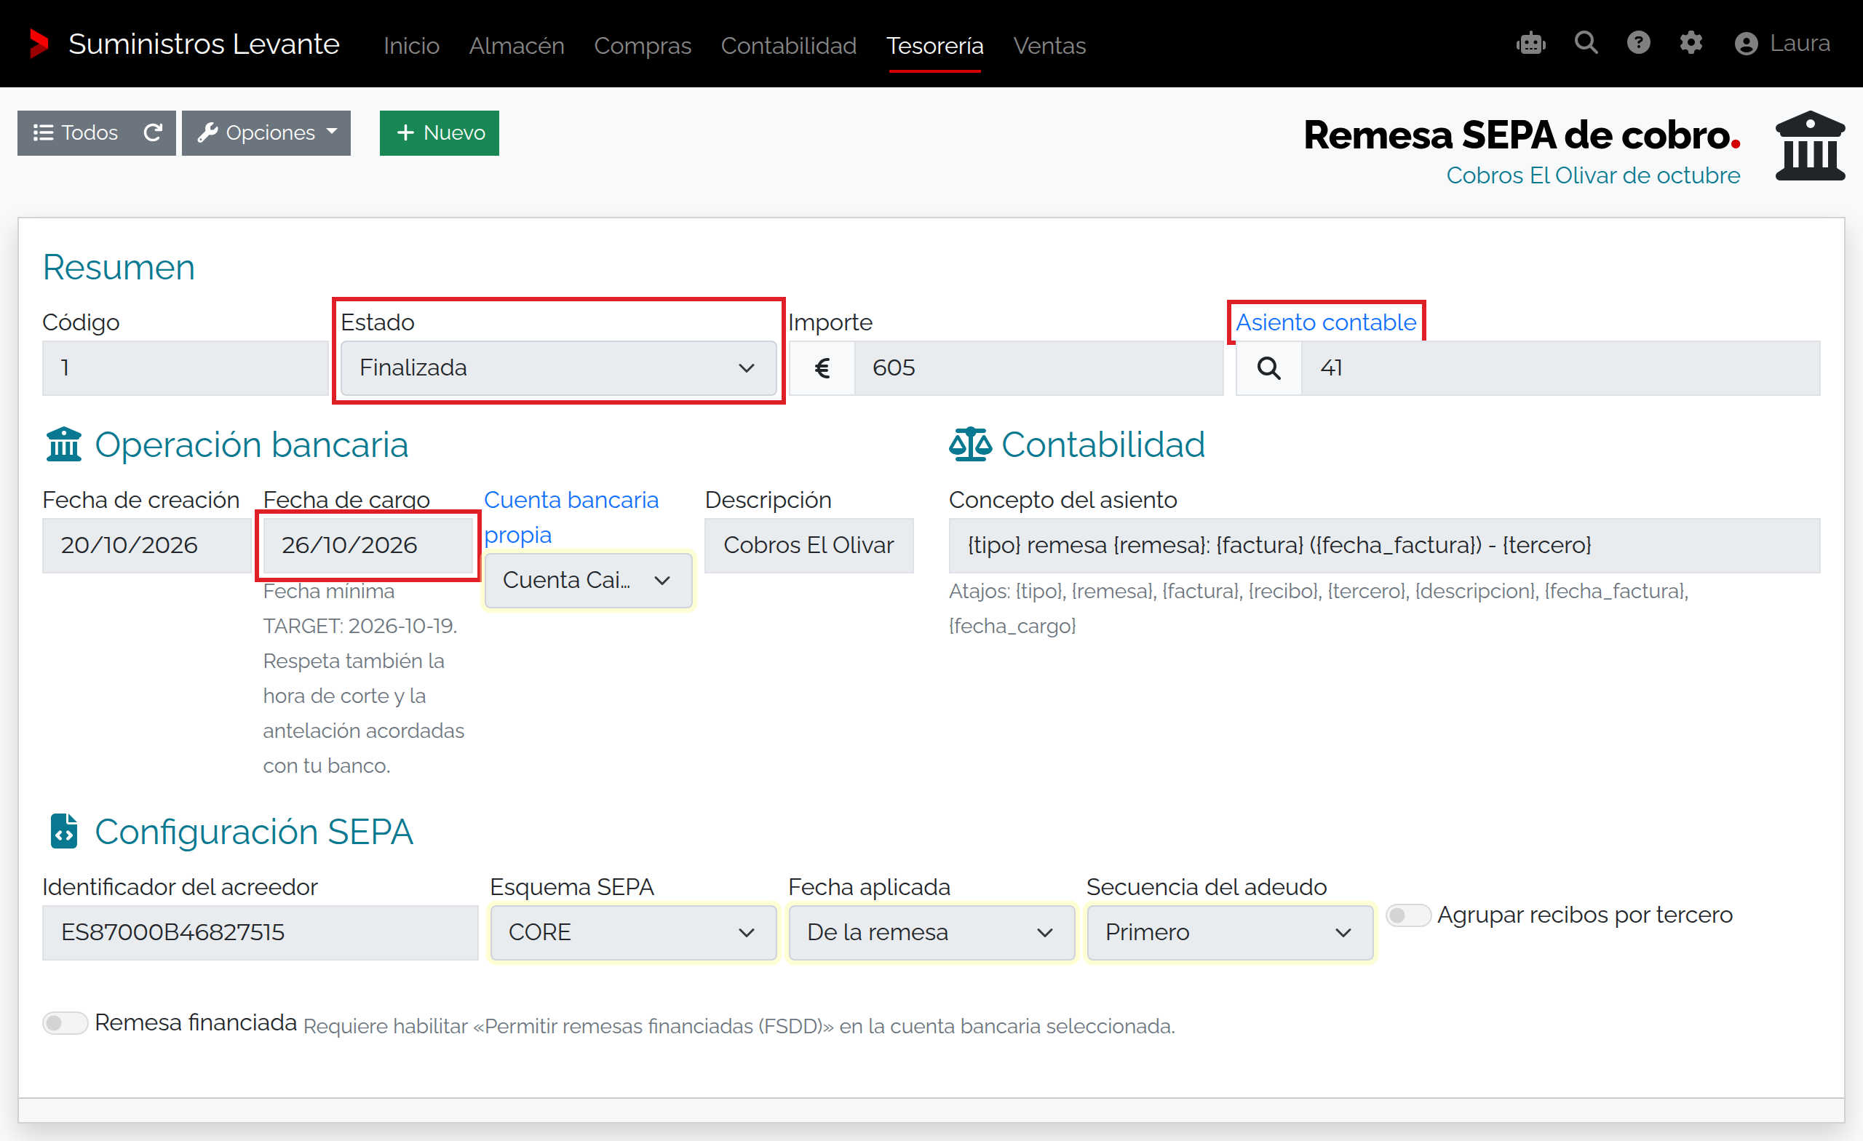Click the Fecha de cargo date field
Screen dimensions: 1863x1141
coord(368,545)
